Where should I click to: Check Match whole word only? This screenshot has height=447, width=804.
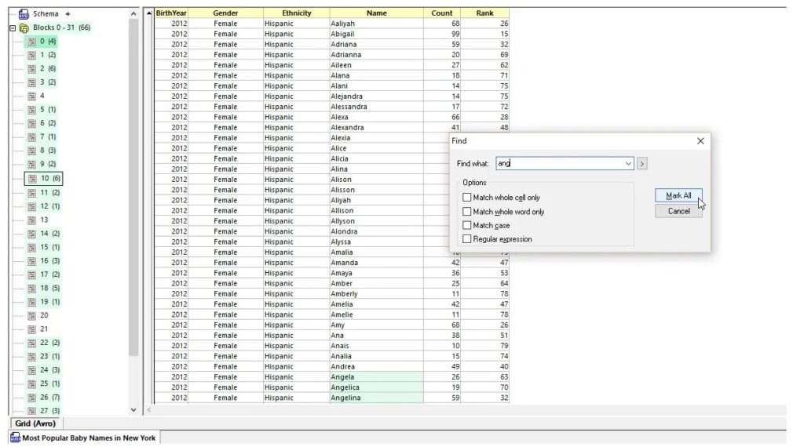click(x=467, y=212)
